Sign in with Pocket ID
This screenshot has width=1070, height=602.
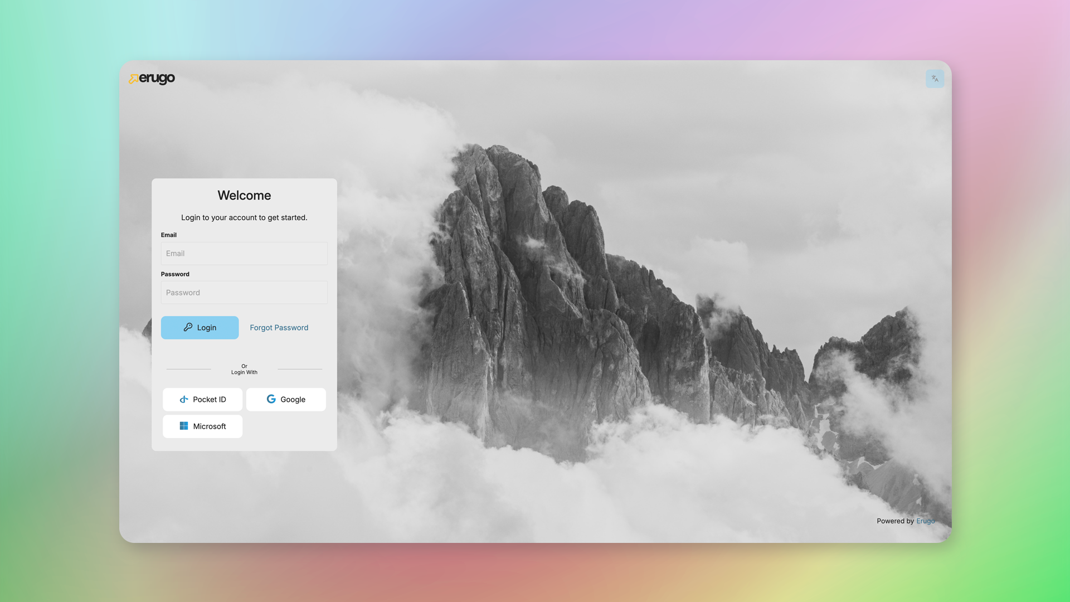tap(202, 400)
